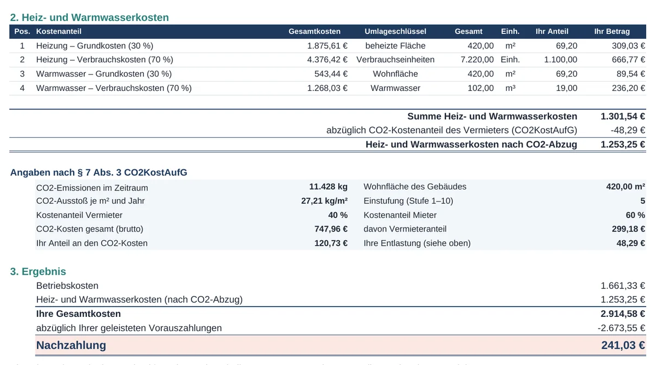The image size is (656, 365).
Task: Click amount '309,03 €'
Action: pos(628,46)
